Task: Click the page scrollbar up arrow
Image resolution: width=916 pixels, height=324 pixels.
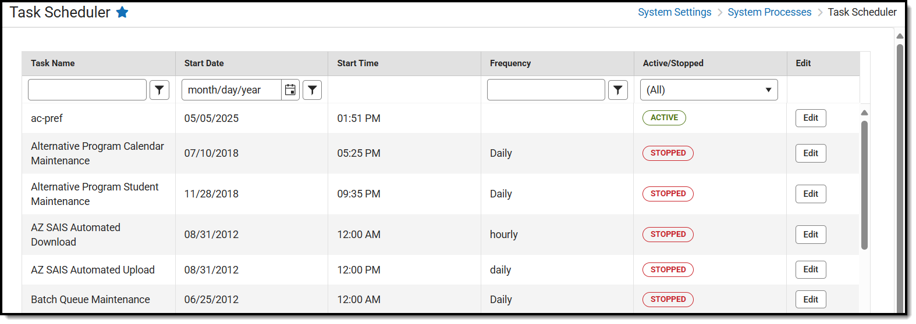Action: (x=900, y=36)
